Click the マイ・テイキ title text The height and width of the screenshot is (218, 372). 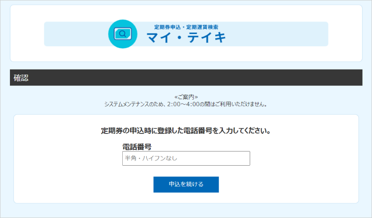186,38
